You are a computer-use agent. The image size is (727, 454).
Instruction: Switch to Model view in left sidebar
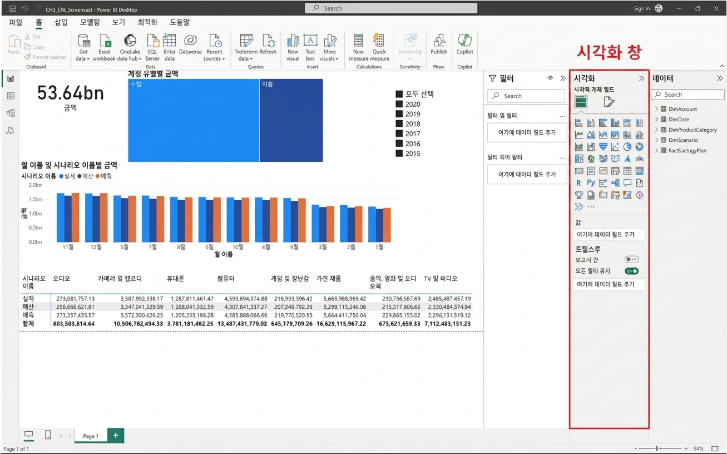[10, 113]
